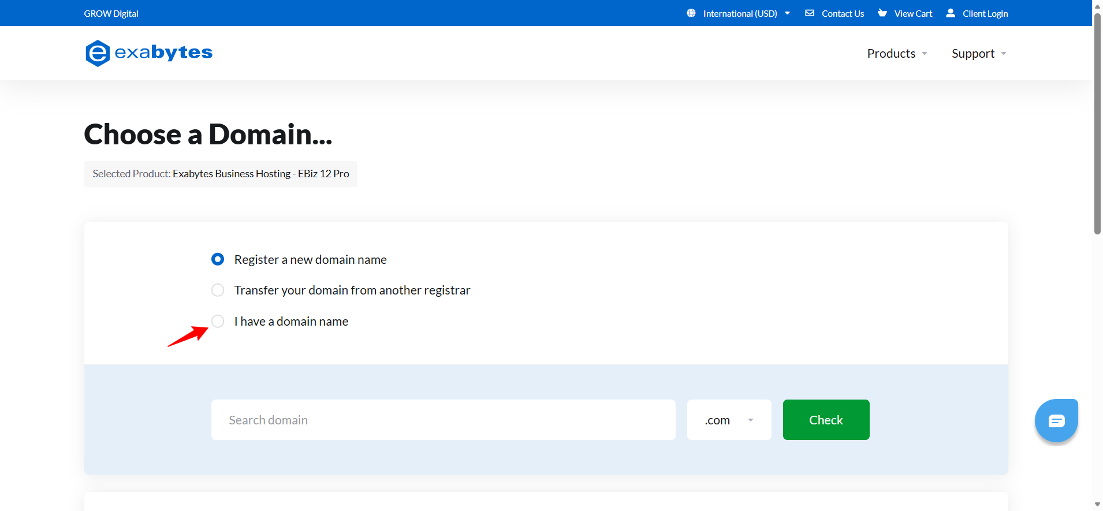Click the GROW Digital link
Viewport: 1103px width, 511px height.
coord(111,13)
